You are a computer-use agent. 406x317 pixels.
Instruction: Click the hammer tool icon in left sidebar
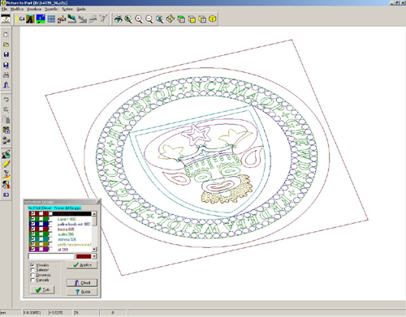[x=6, y=185]
